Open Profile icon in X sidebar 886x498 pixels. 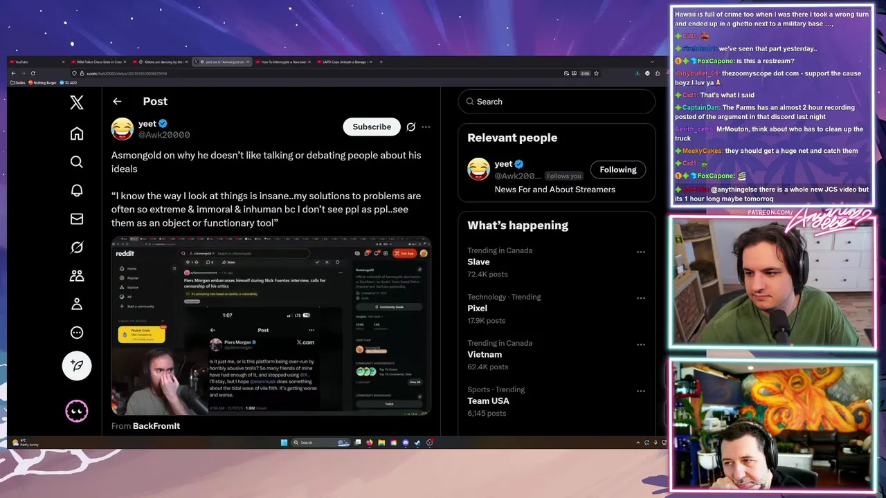tap(77, 304)
